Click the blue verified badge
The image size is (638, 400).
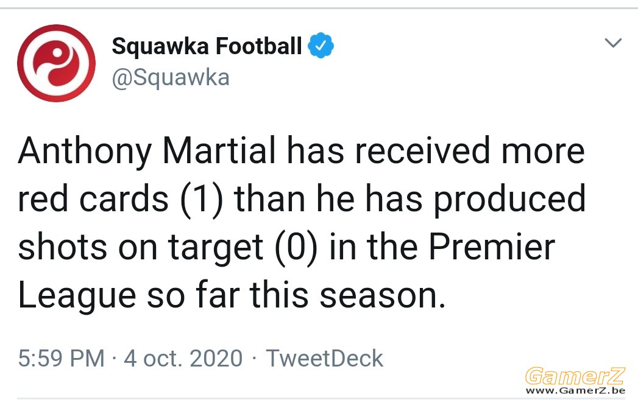pyautogui.click(x=321, y=45)
